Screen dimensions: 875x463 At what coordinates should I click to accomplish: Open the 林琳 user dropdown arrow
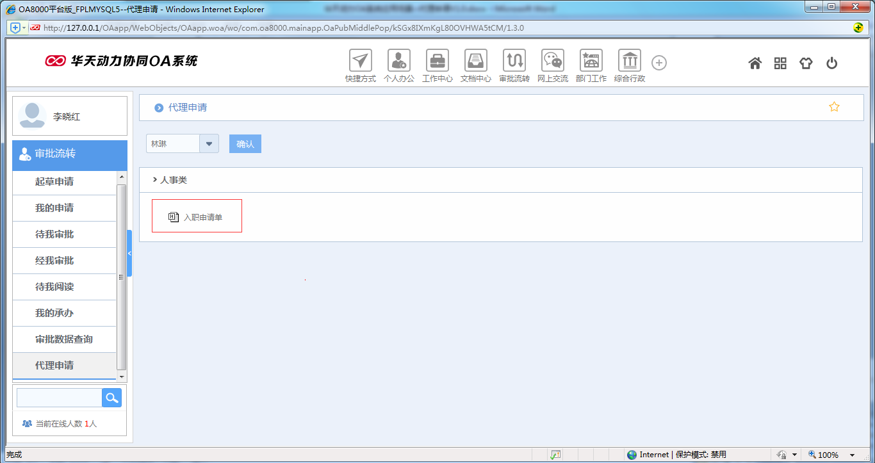coord(209,144)
